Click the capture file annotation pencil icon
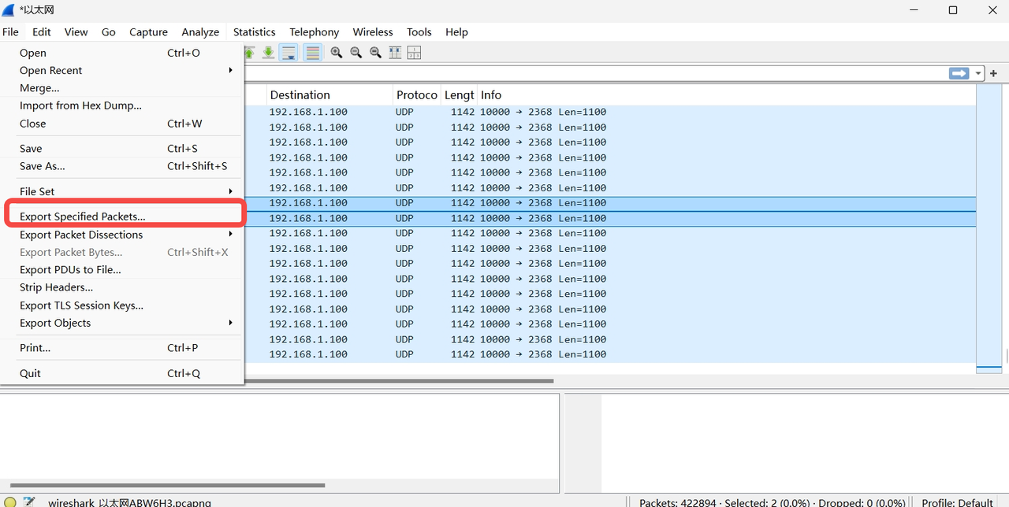Viewport: 1009px width, 507px height. coord(29,501)
